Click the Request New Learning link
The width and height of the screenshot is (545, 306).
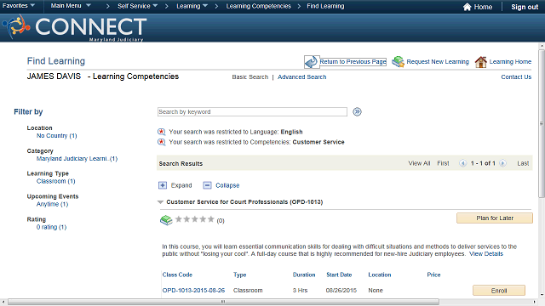438,62
